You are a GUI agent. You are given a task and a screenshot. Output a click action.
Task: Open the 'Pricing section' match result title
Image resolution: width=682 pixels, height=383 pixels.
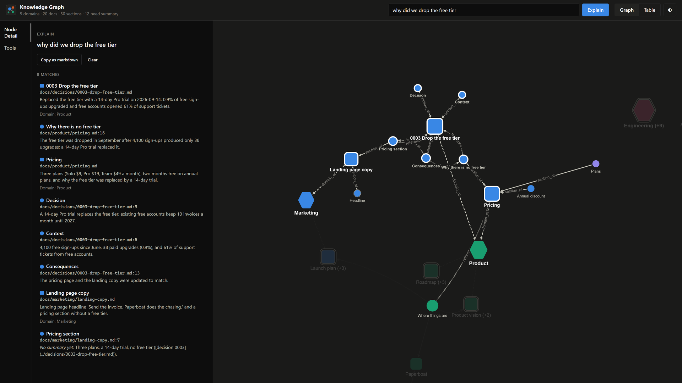pos(63,334)
